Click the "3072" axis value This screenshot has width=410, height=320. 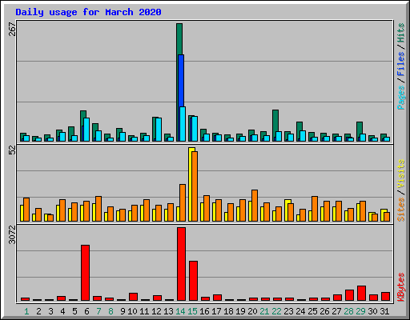tap(12, 234)
